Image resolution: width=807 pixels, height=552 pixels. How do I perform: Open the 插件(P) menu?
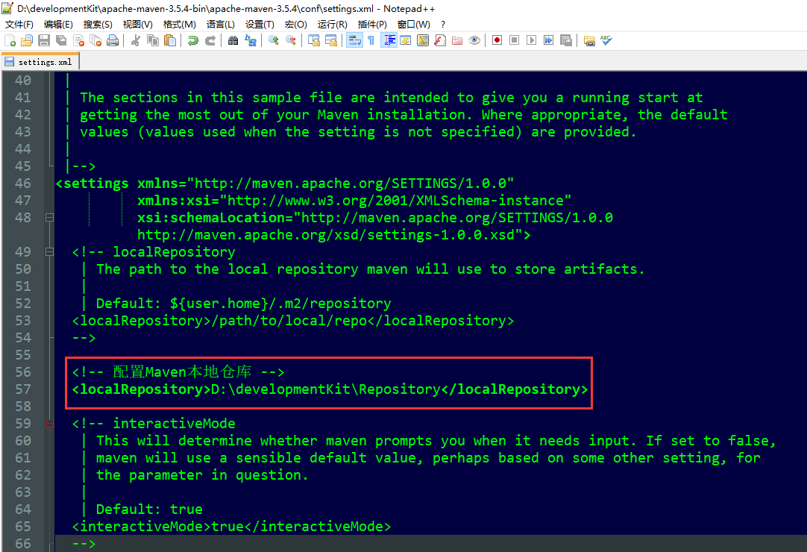click(x=372, y=24)
